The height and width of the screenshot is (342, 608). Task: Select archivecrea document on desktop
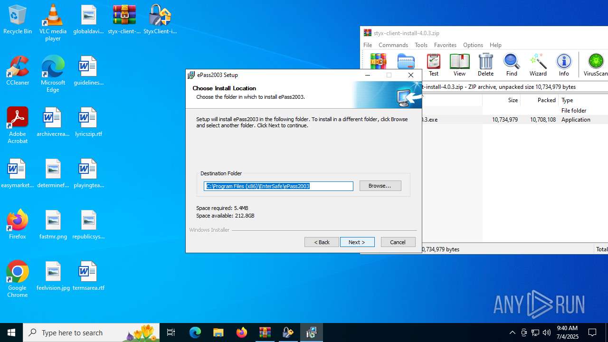point(53,122)
